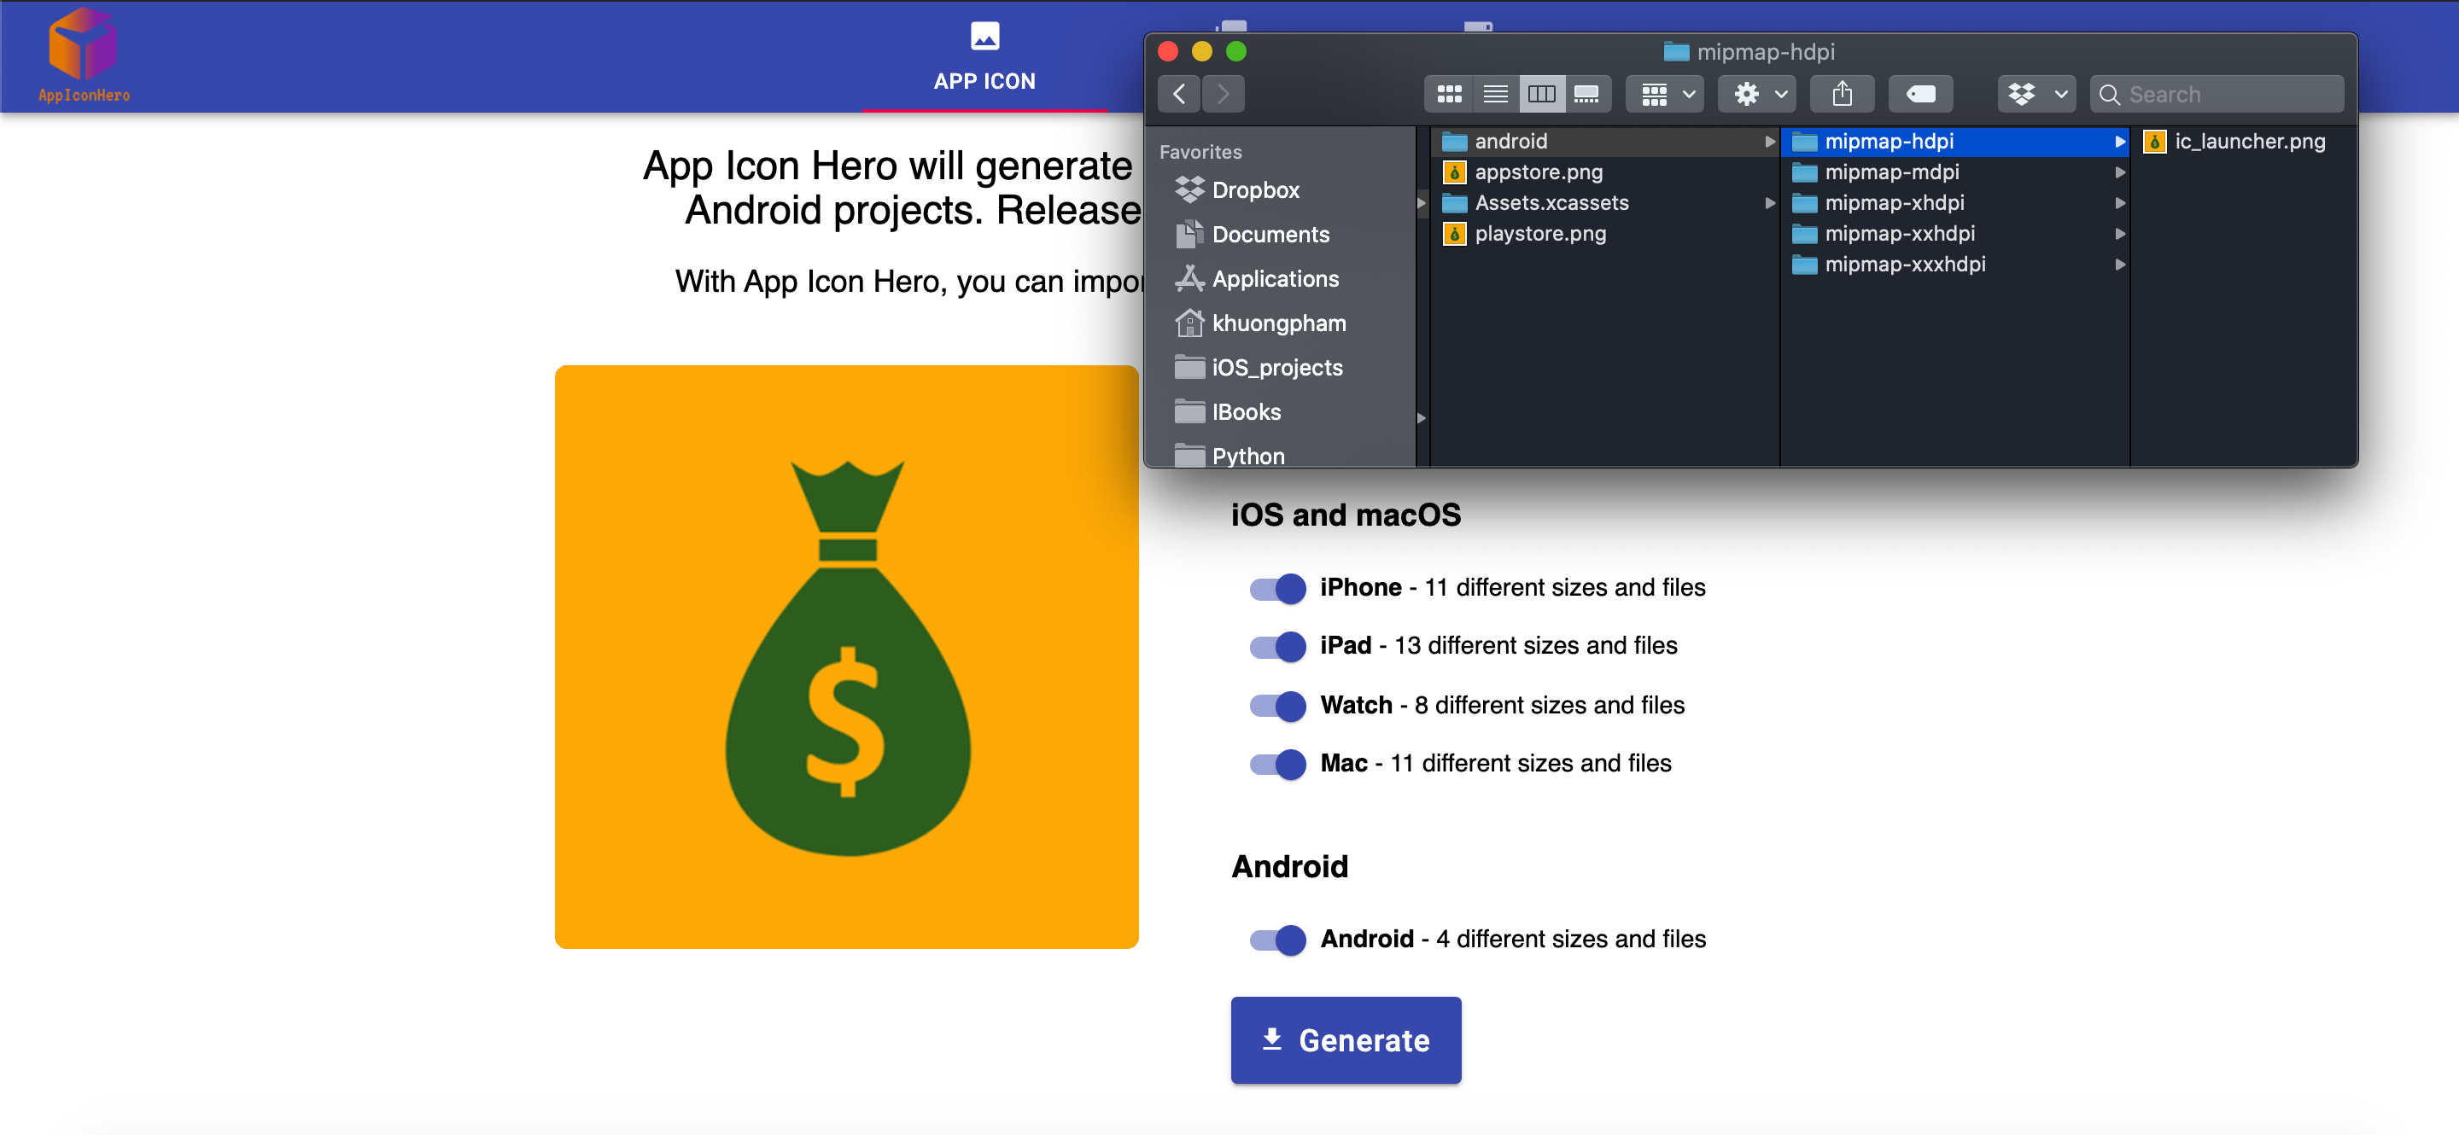Switch Finder to gallery view
2459x1135 pixels.
tap(1587, 94)
